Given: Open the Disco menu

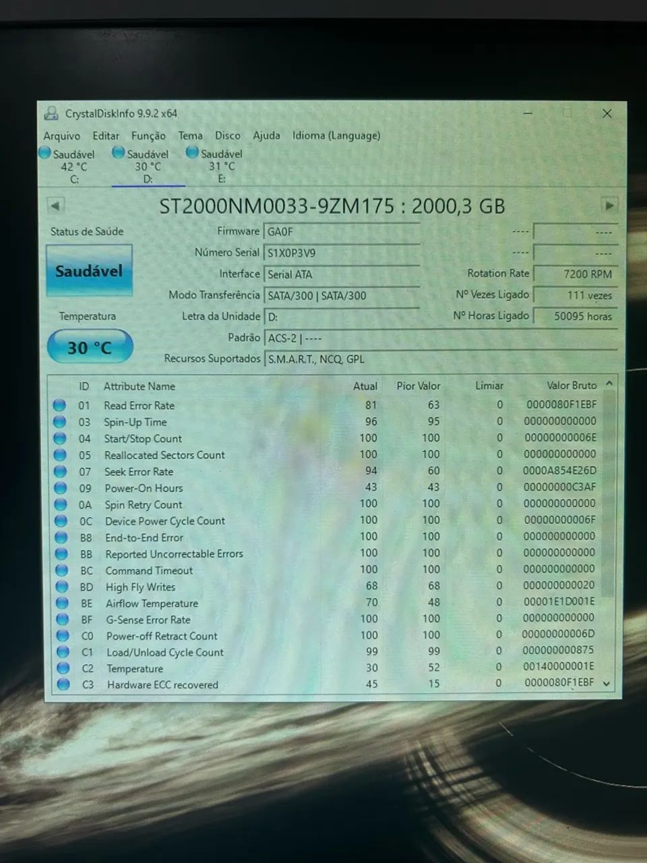Looking at the screenshot, I should click(x=228, y=136).
